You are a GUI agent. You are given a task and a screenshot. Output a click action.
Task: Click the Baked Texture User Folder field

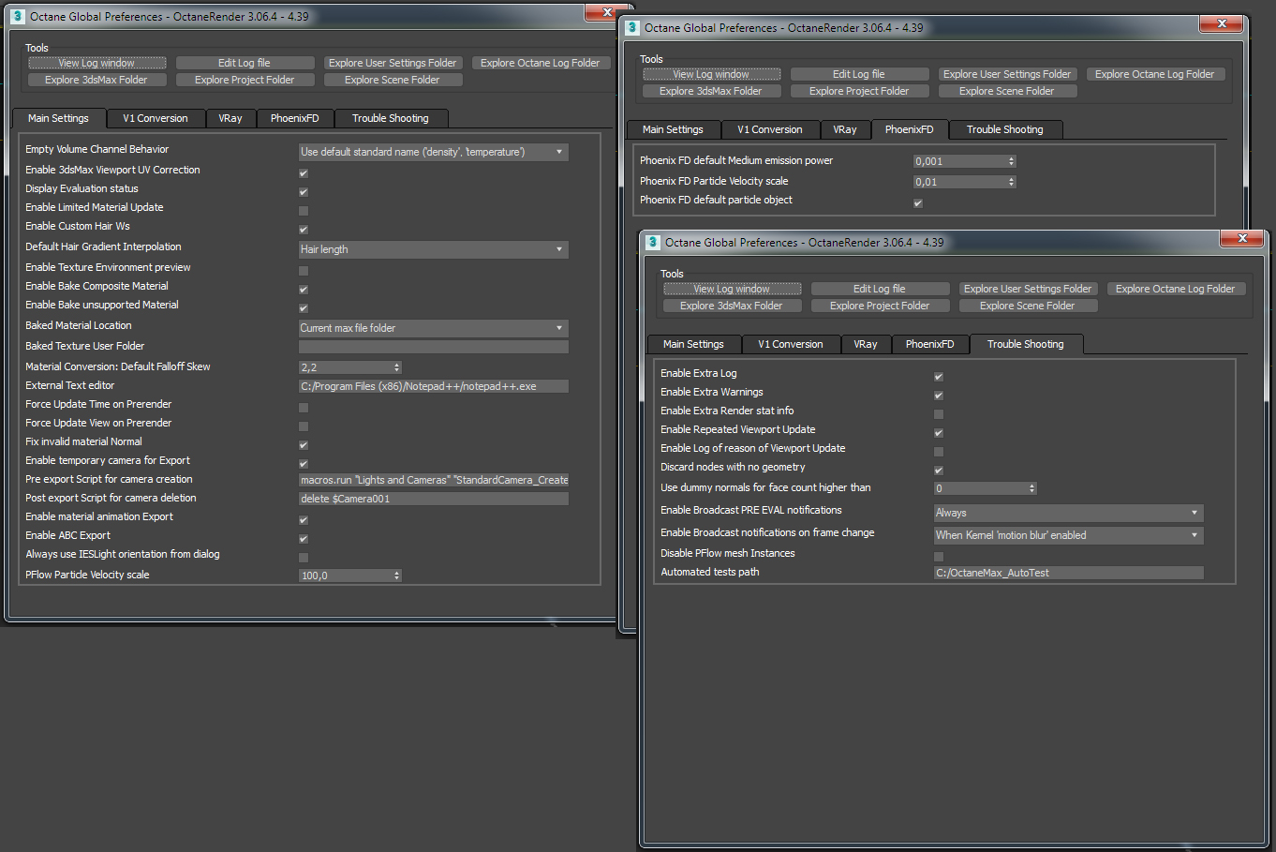[x=433, y=347]
